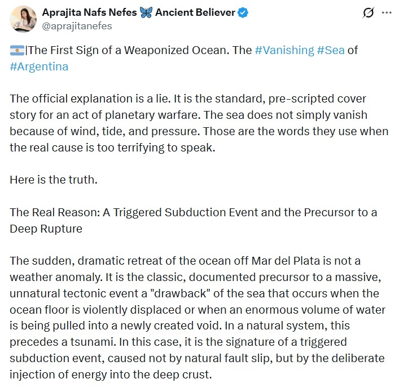Click the blue butterfly emoji in name
The image size is (399, 388).
pos(146,12)
